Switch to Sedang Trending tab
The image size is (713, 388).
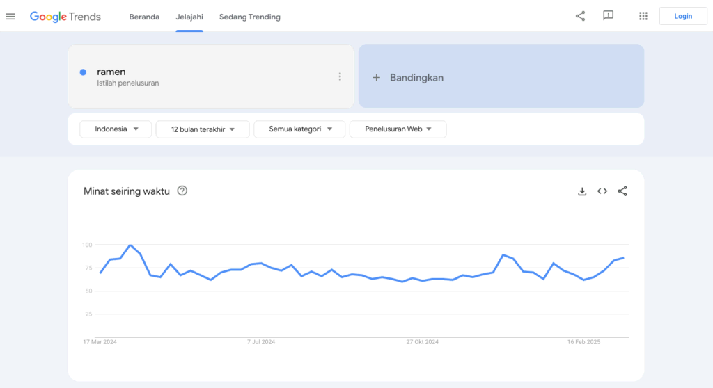click(x=250, y=17)
